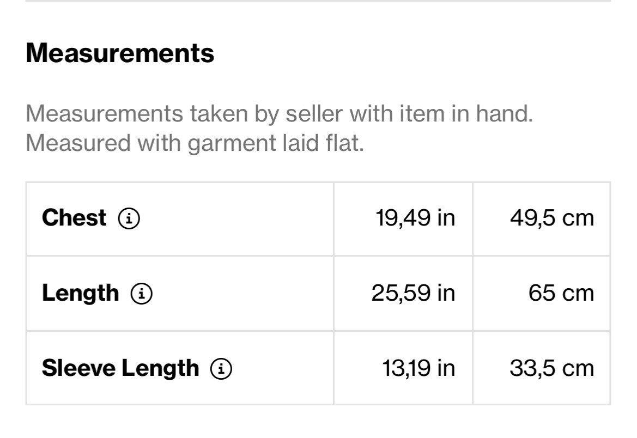Click the Measurements heading
This screenshot has width=637, height=438.
pos(120,53)
